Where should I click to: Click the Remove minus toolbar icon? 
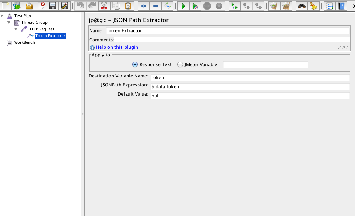coord(155,6)
